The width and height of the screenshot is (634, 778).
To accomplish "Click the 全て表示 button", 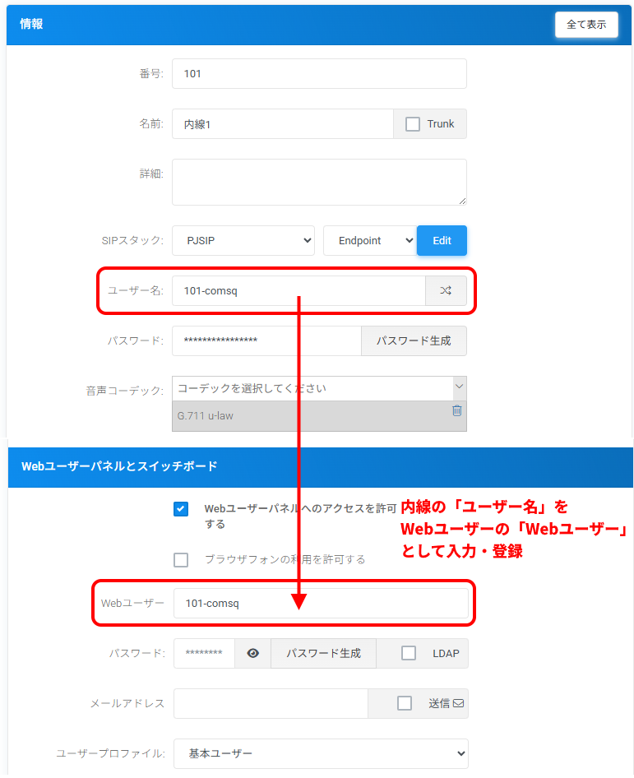I will point(586,25).
